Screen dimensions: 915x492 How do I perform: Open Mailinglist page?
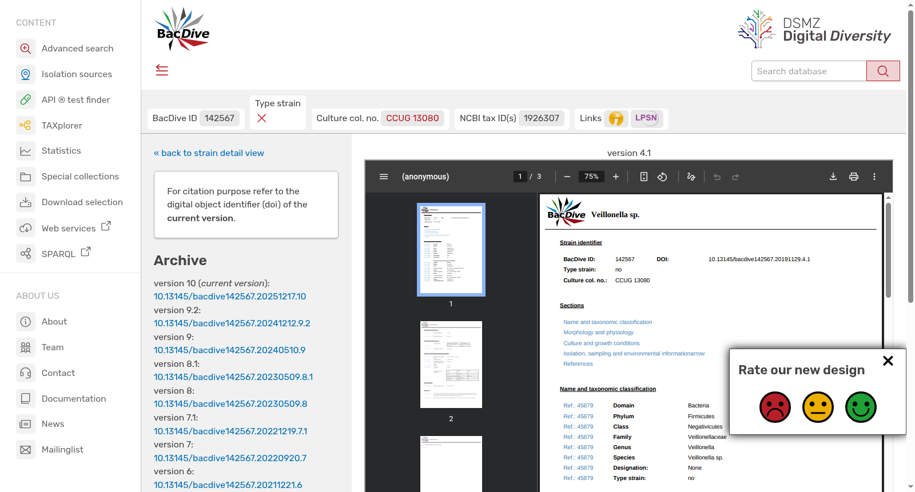pos(50,450)
